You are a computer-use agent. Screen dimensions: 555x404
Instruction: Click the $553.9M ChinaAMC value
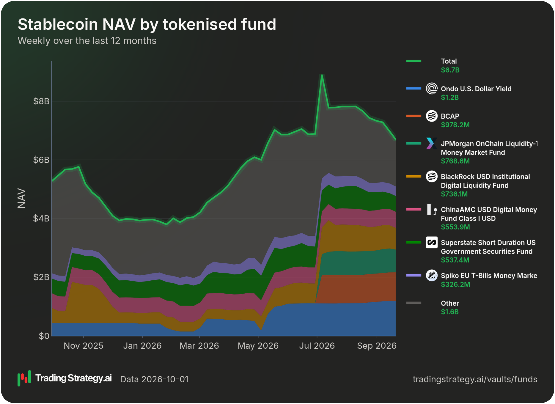[x=455, y=227]
